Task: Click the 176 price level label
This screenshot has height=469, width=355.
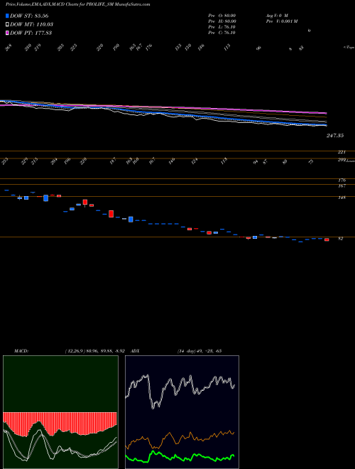Action: [342, 180]
